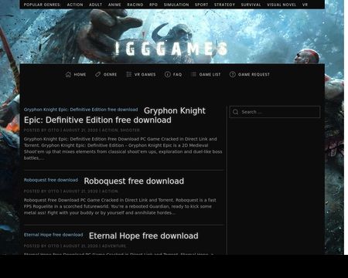Screen dimensions: 348x278
Task: Click the VR Games list icon
Action: click(x=129, y=74)
